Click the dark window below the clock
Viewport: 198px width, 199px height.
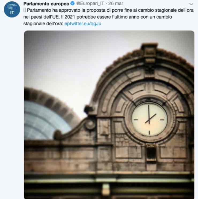[x=151, y=152]
